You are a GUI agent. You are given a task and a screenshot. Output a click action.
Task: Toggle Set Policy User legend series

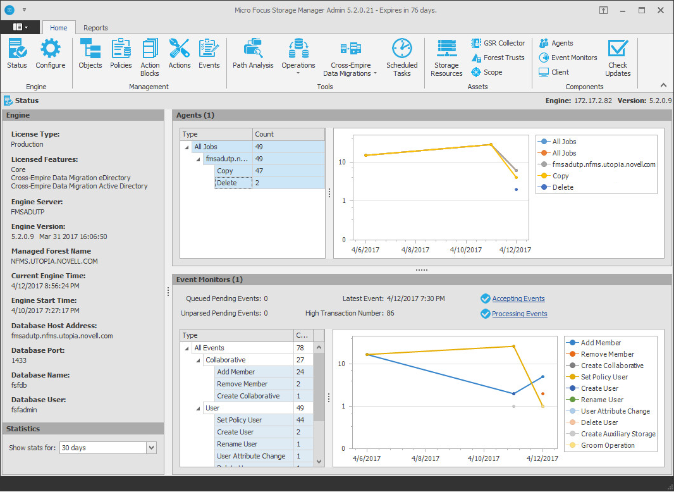(x=597, y=377)
